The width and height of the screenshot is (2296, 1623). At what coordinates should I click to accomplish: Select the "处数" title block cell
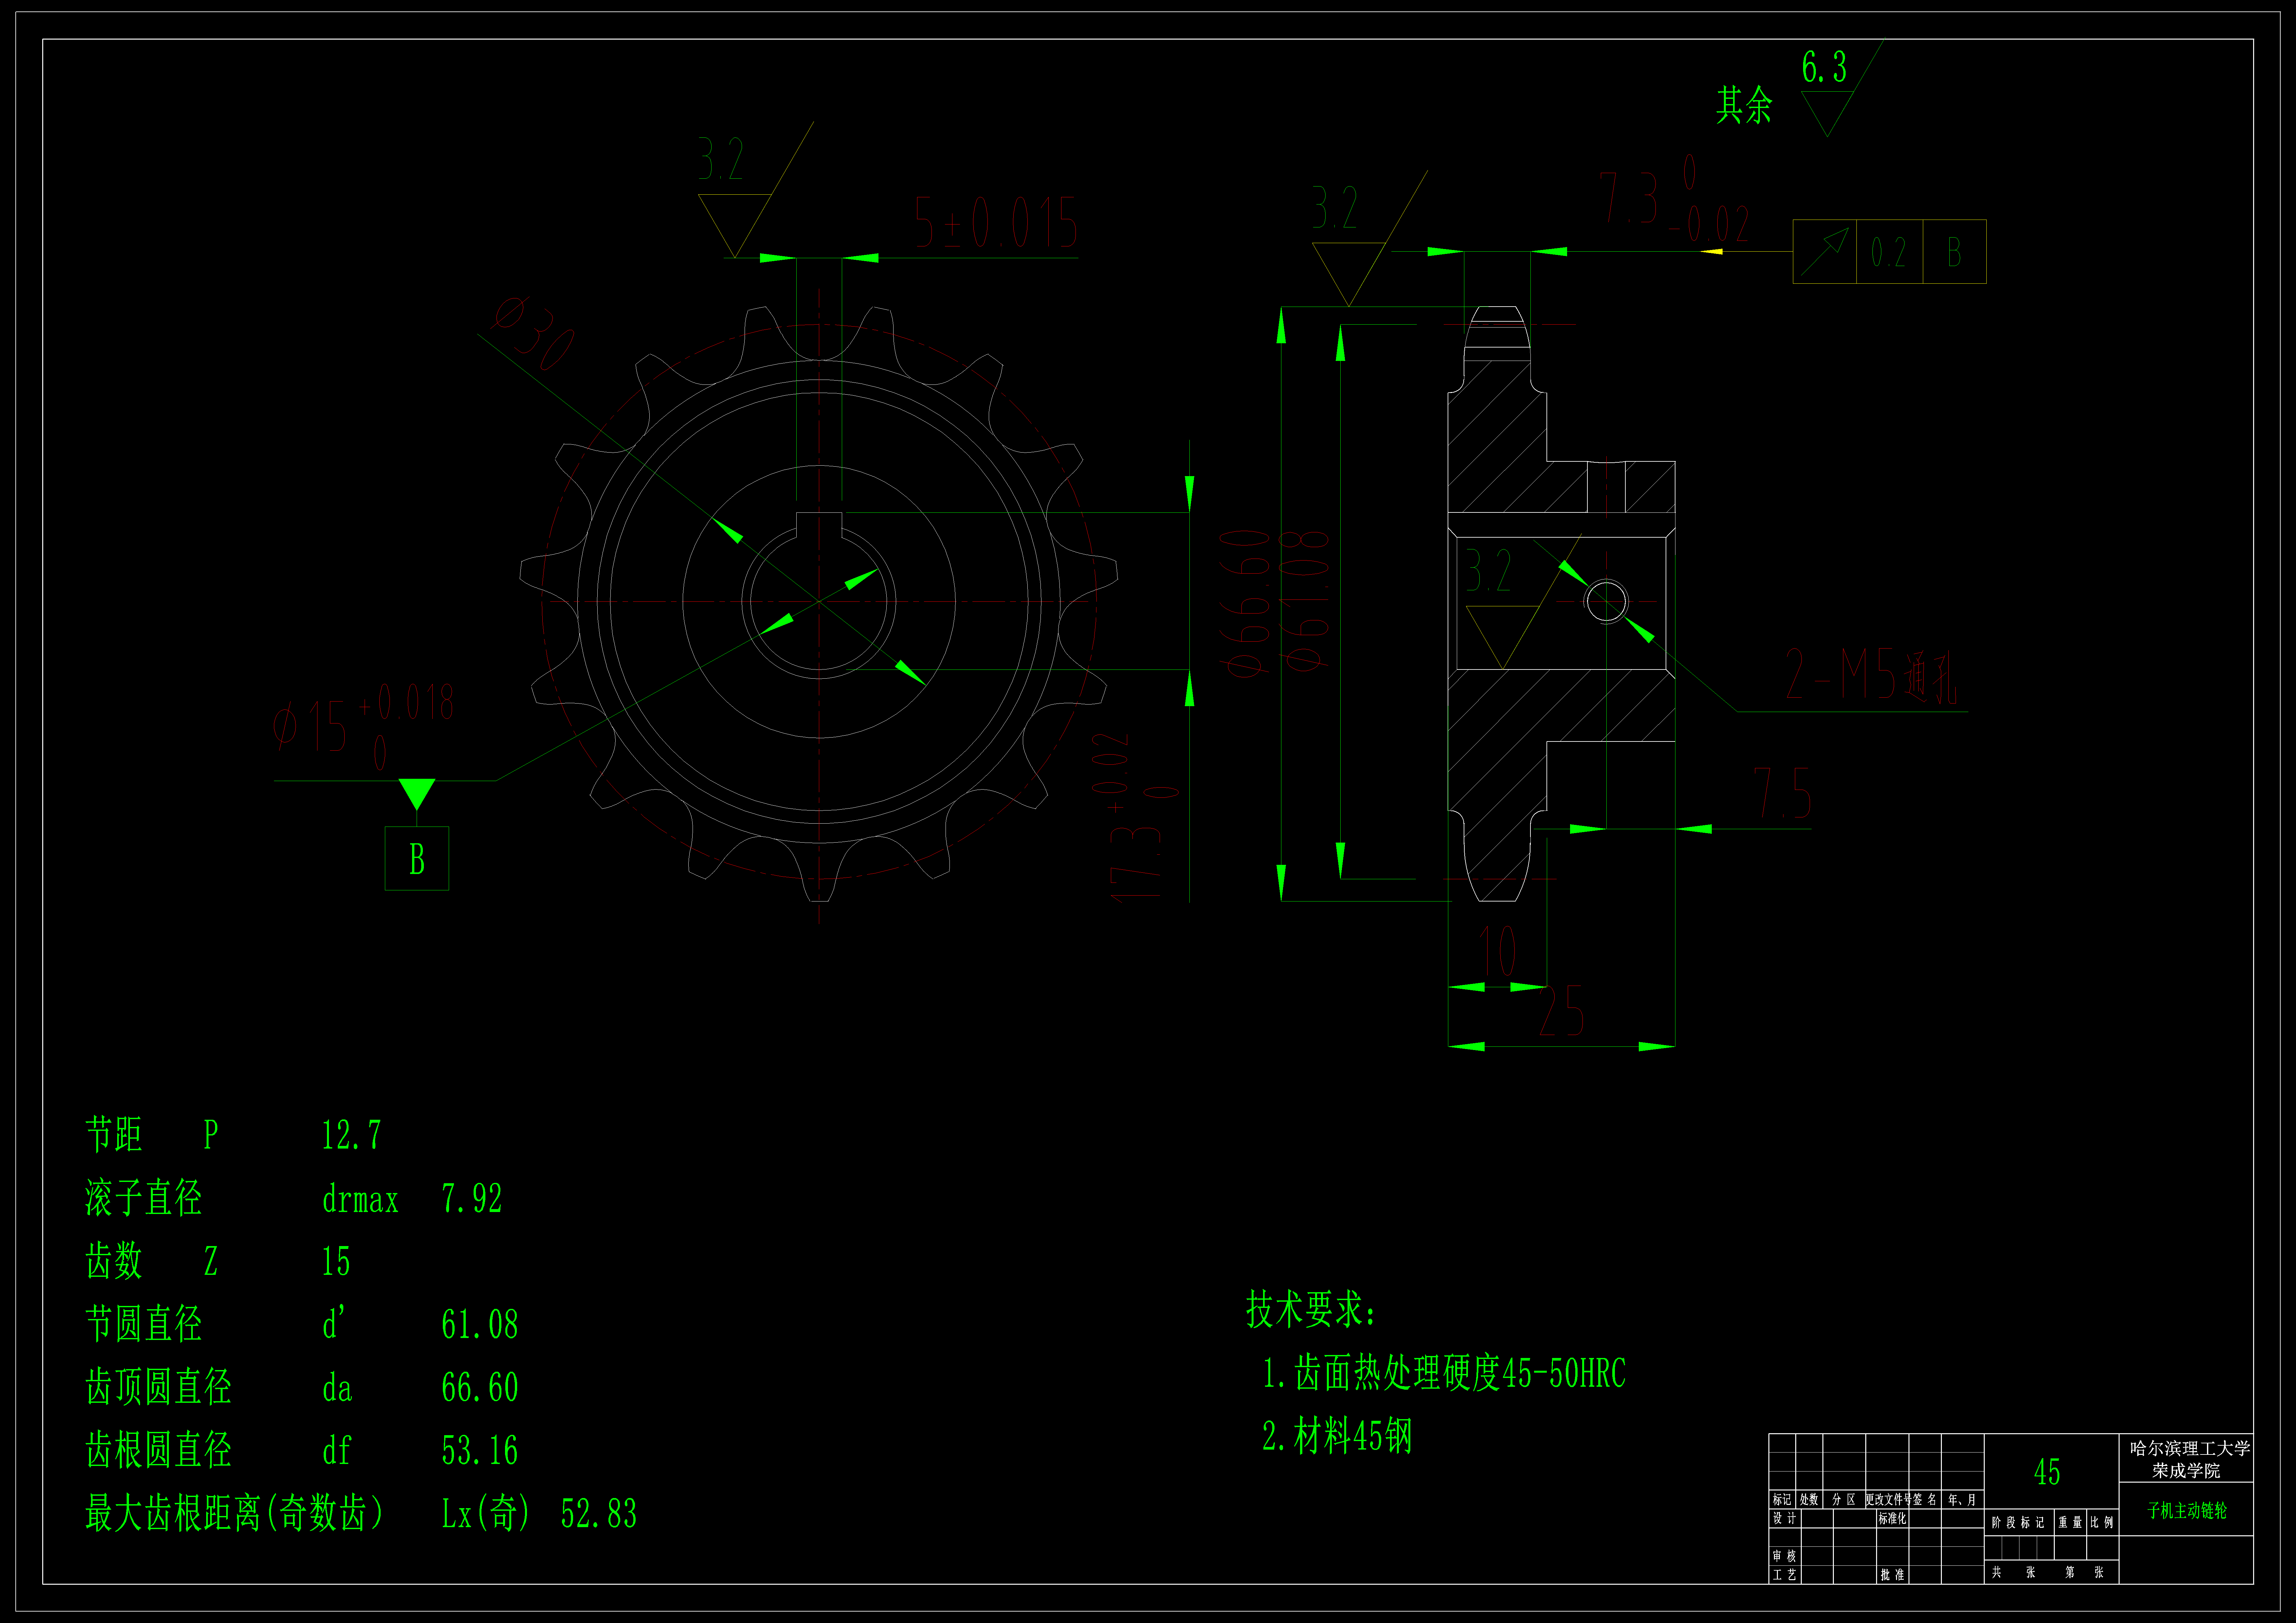pos(1809,1499)
